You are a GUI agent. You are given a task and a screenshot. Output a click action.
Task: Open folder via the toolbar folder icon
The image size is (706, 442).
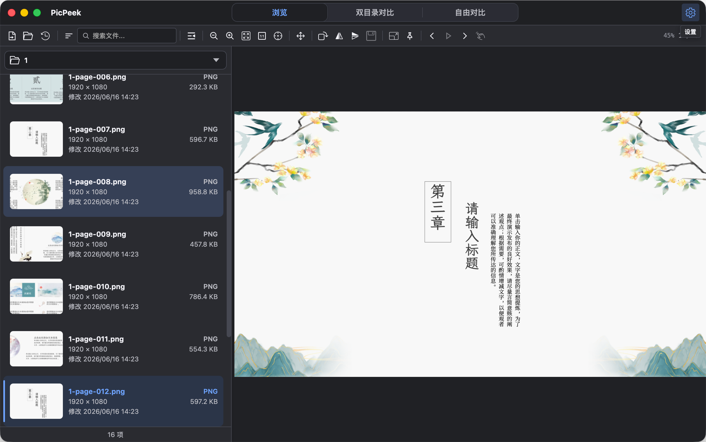(28, 36)
